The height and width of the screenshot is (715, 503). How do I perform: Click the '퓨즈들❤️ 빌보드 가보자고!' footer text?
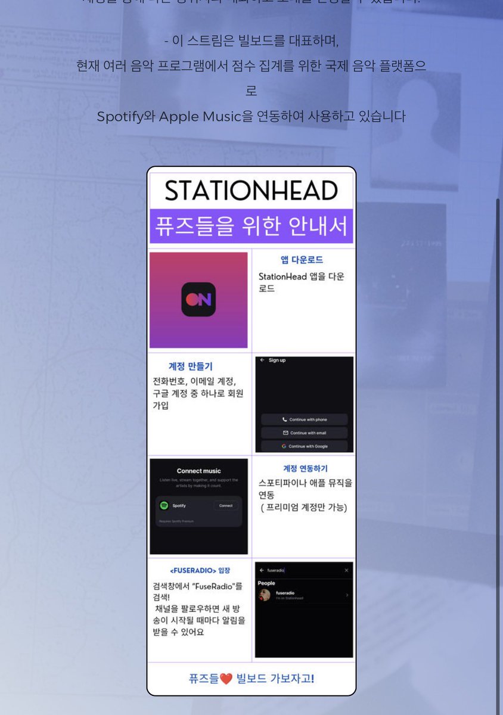pos(251,678)
